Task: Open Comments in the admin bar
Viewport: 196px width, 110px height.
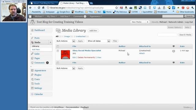Action: click(x=80, y=16)
